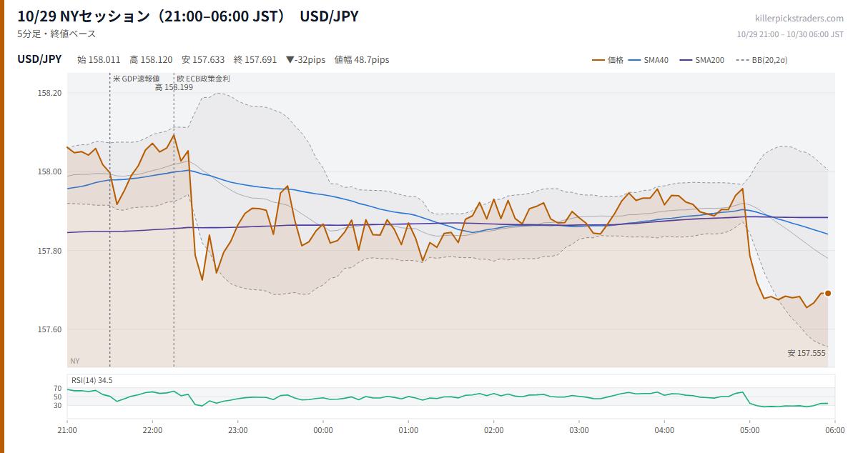Viewport: 858px width, 453px height.
Task: Click the low price 安 157.633
Action: click(x=203, y=60)
